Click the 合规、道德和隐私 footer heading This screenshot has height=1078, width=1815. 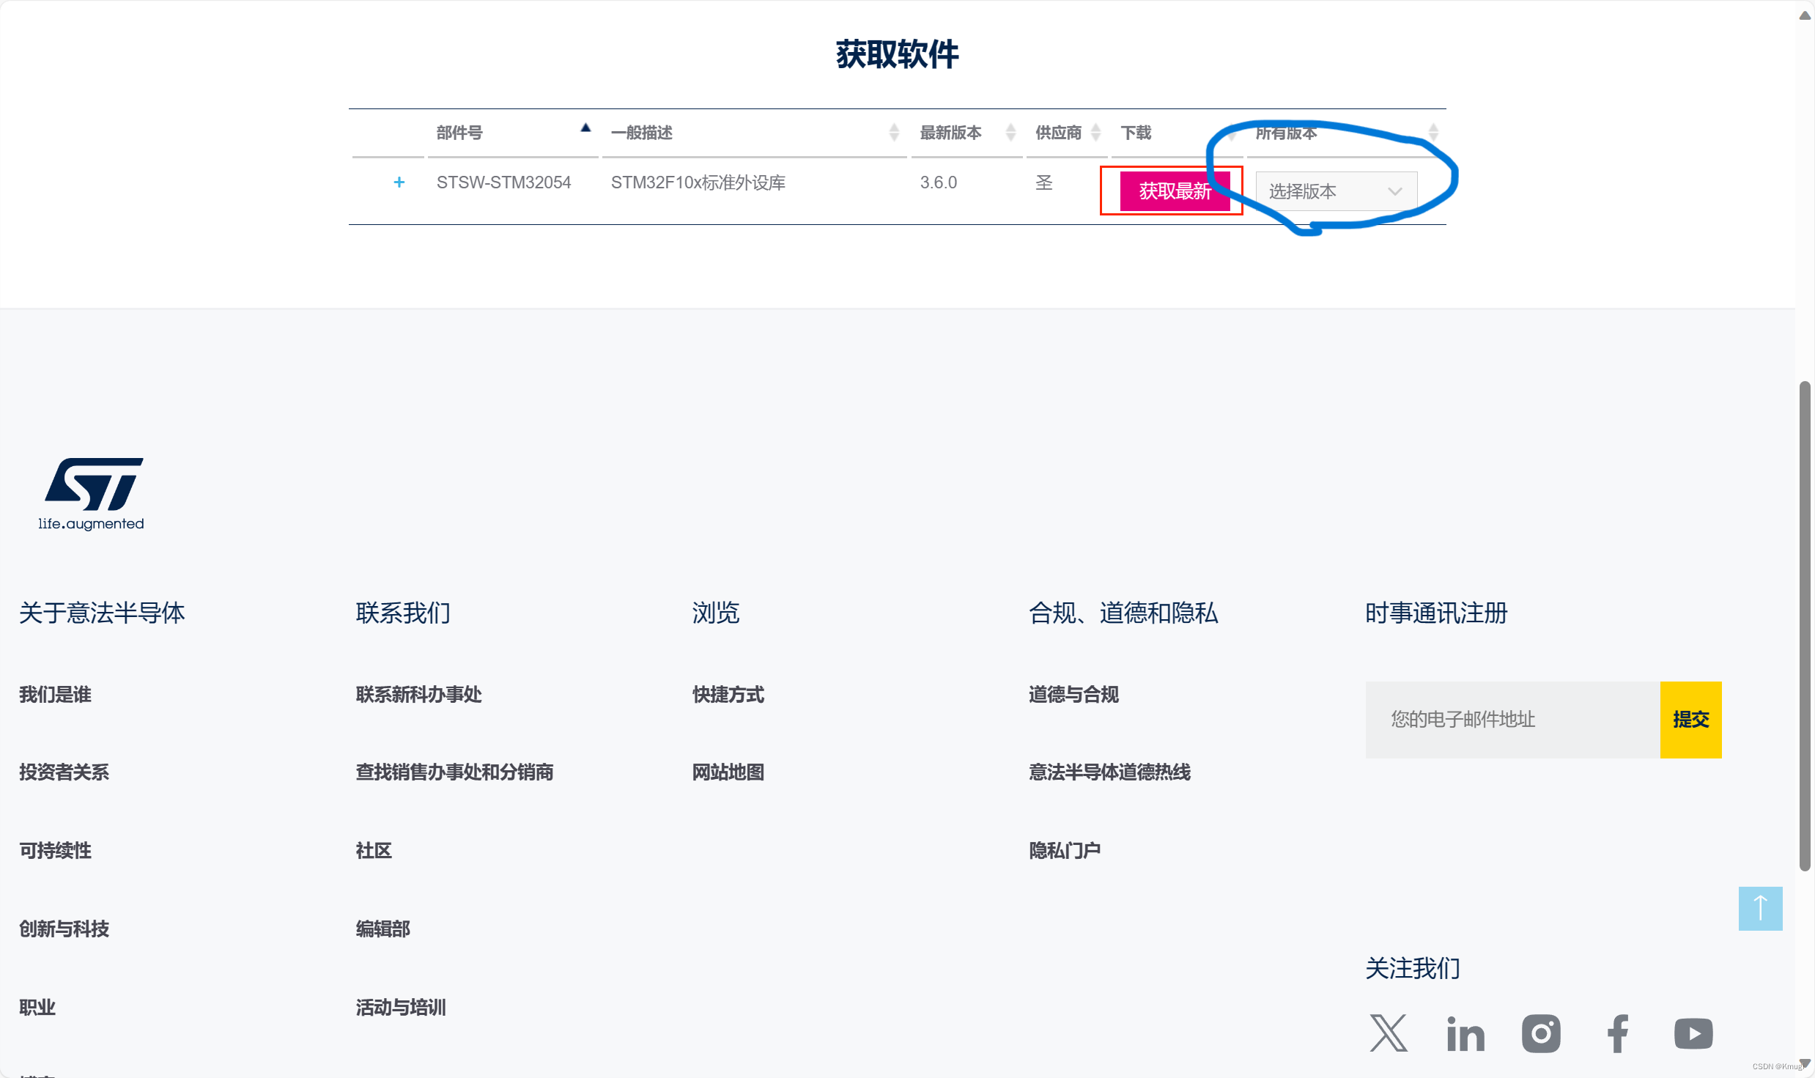(1123, 613)
